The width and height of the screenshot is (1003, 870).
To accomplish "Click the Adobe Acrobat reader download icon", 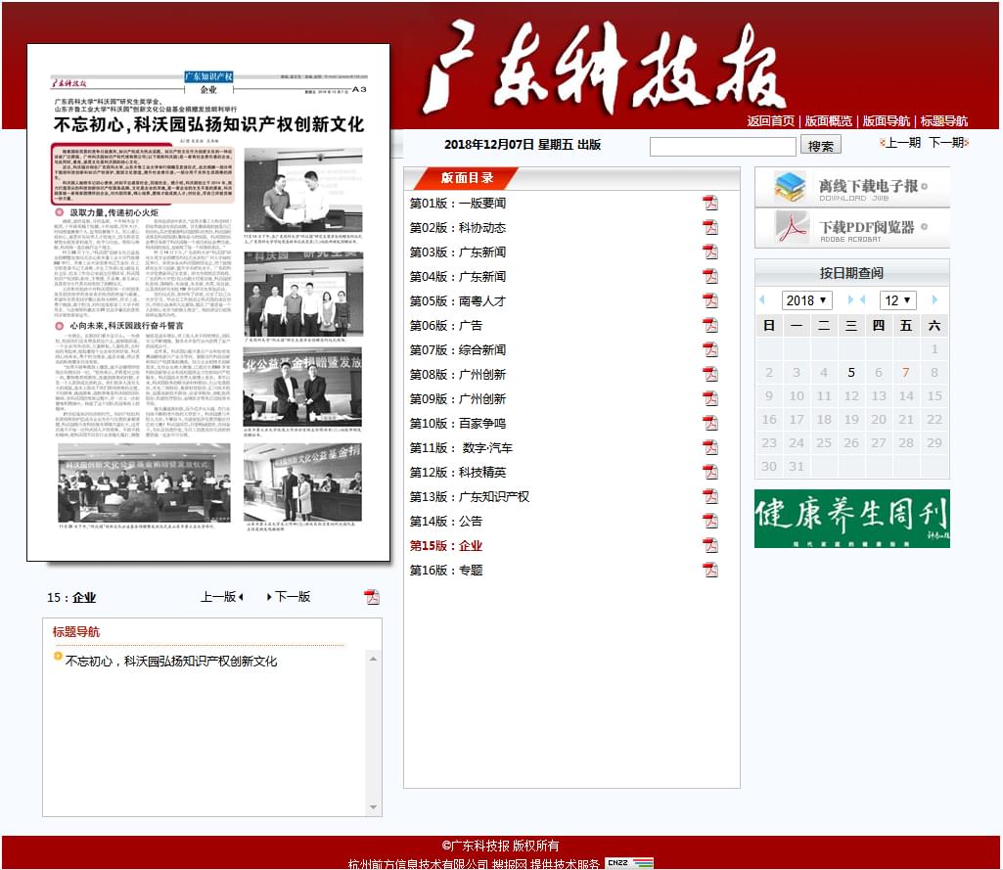I will pos(790,228).
